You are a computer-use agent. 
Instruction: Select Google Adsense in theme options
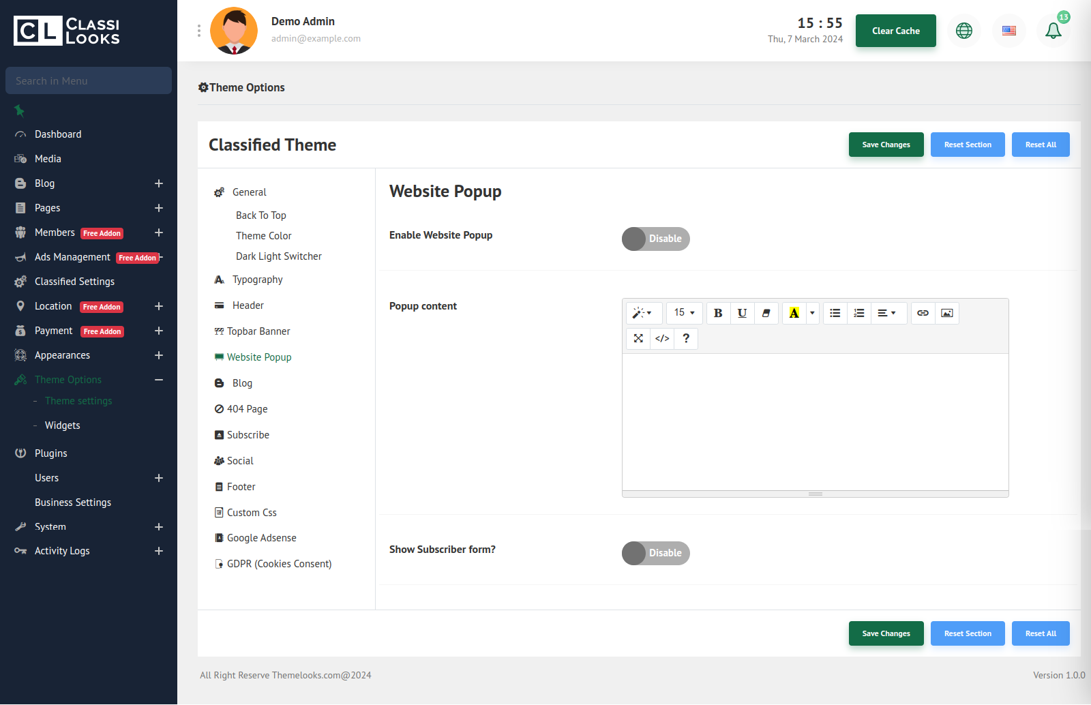coord(261,538)
